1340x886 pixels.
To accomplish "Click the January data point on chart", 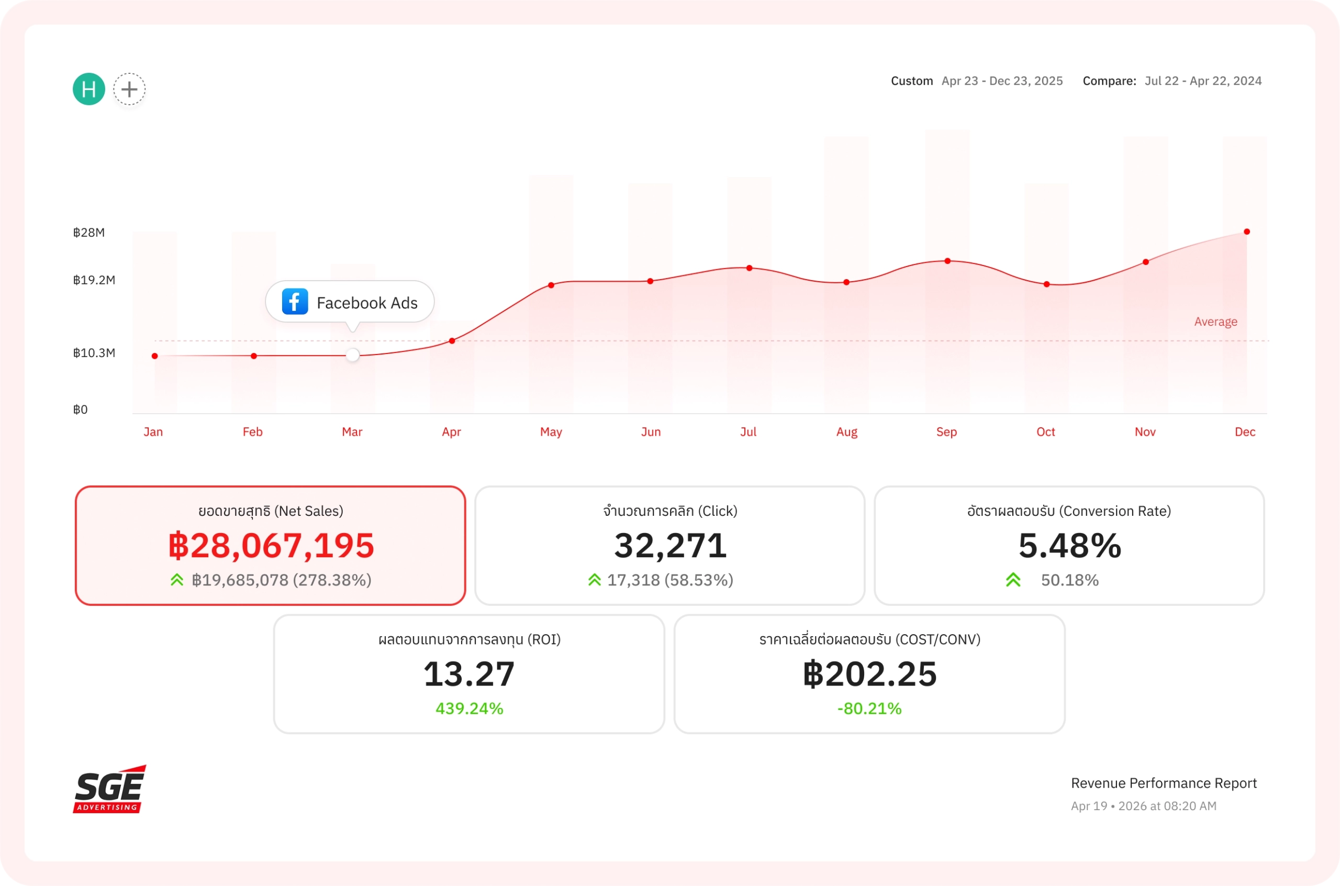I will pyautogui.click(x=155, y=356).
